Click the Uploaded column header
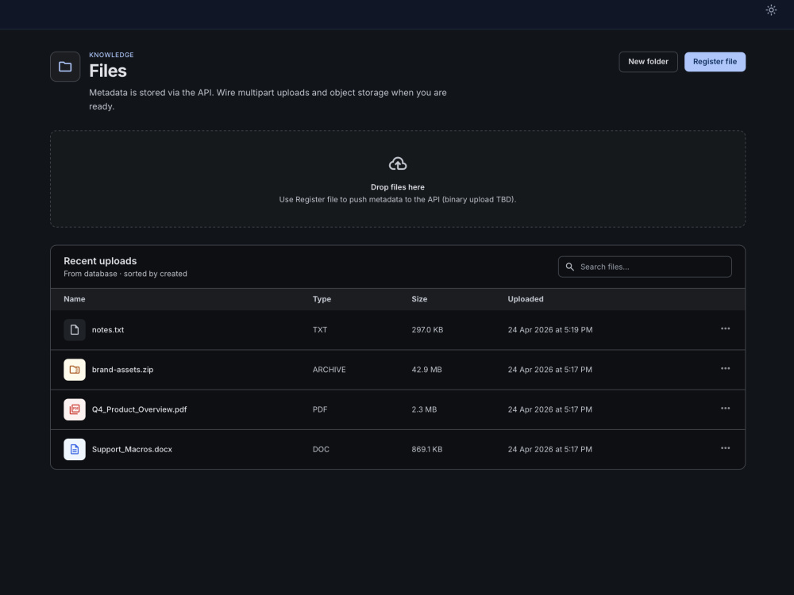The height and width of the screenshot is (595, 794). click(x=526, y=299)
